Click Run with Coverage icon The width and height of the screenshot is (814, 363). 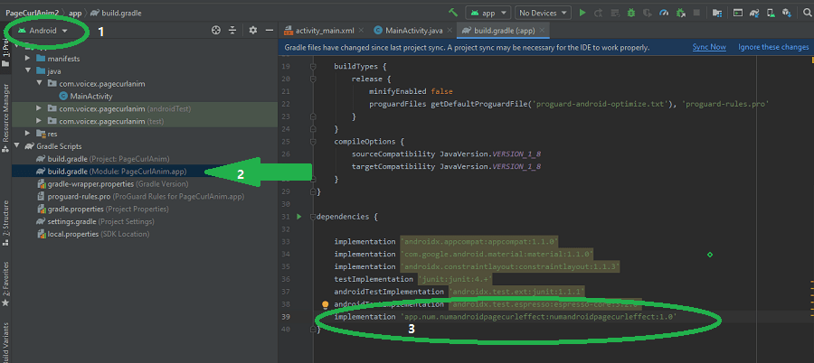click(647, 13)
